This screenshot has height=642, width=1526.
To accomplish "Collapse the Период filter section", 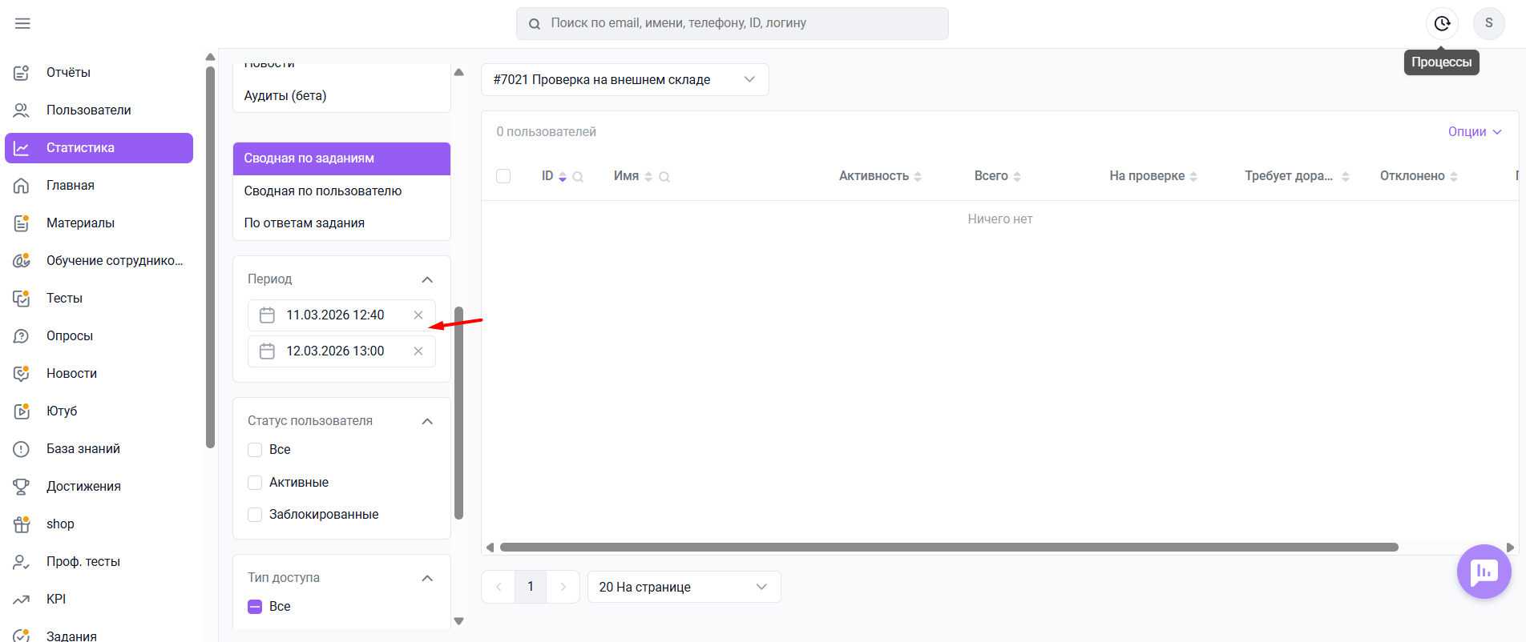I will point(427,279).
